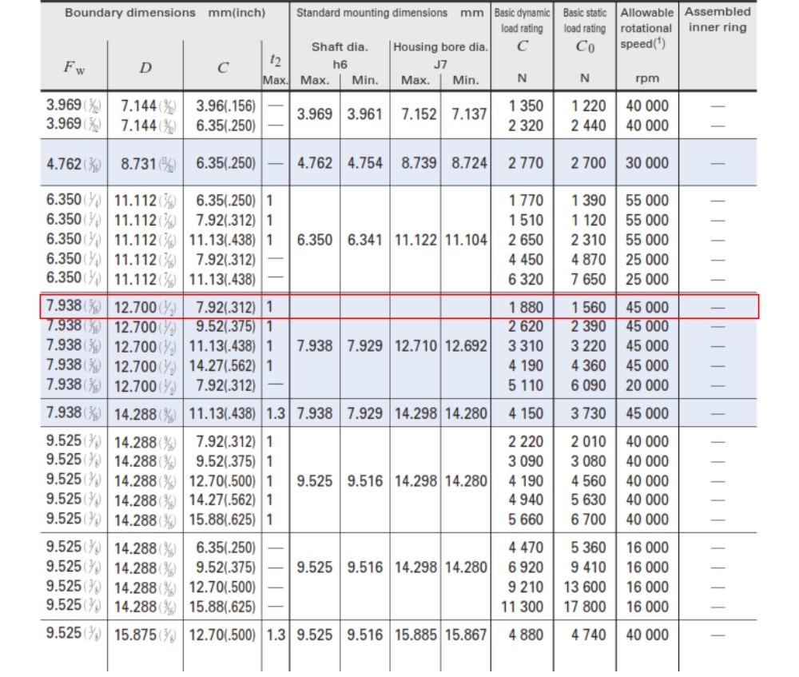Click static load value 1 120
This screenshot has width=799, height=677.
point(589,221)
